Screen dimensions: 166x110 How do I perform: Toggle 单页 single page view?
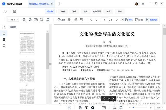click(x=129, y=20)
